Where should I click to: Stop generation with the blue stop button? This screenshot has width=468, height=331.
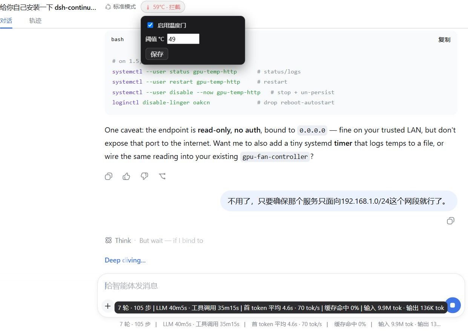453,305
